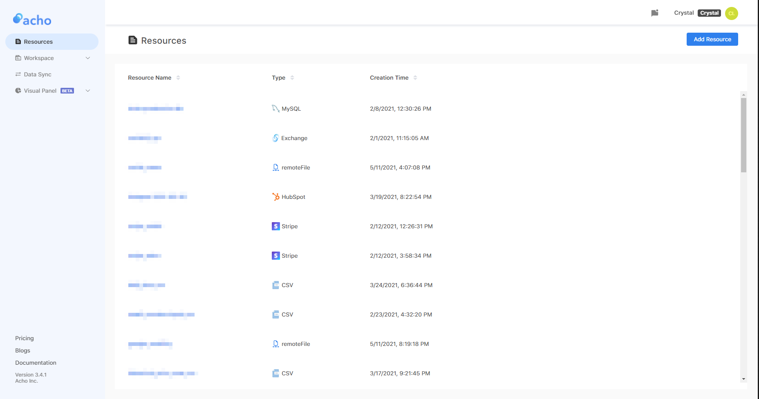Click the Stripe icon next to Stripe type

coord(275,226)
